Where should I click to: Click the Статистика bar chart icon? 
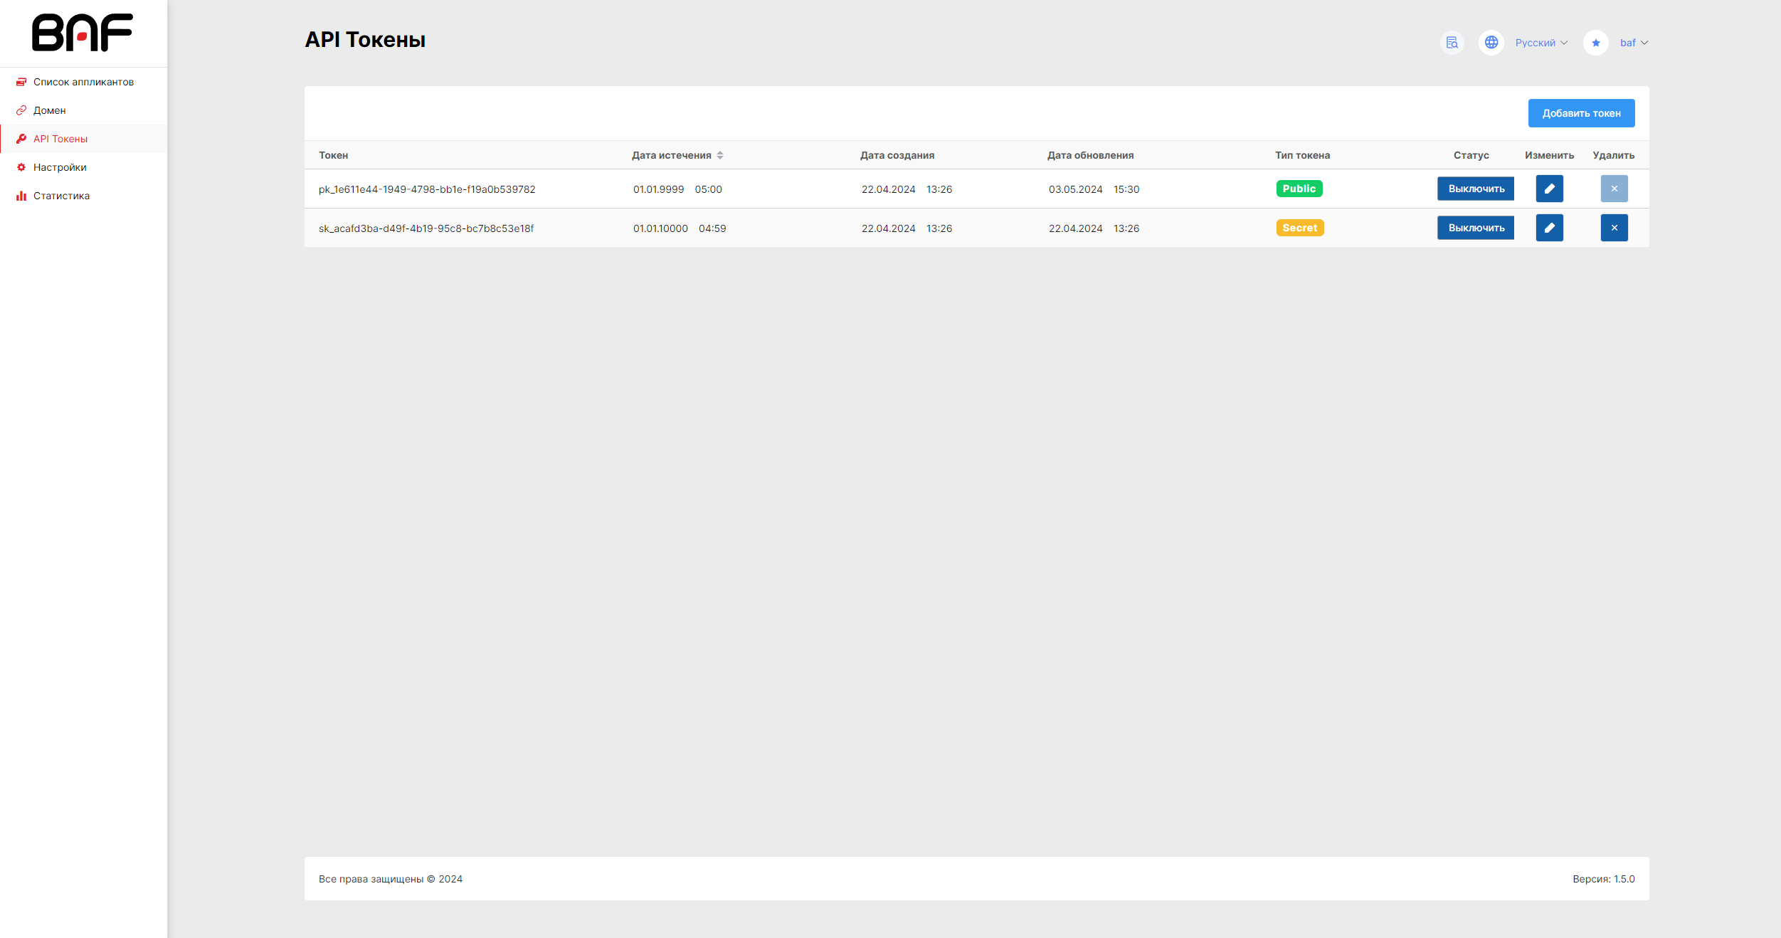tap(21, 196)
